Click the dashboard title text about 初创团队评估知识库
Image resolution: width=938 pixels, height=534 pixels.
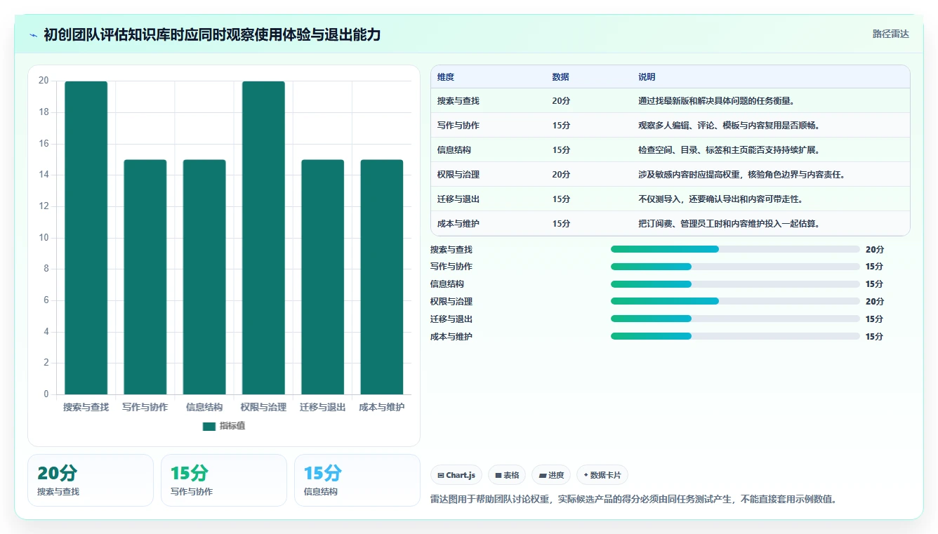click(x=212, y=34)
